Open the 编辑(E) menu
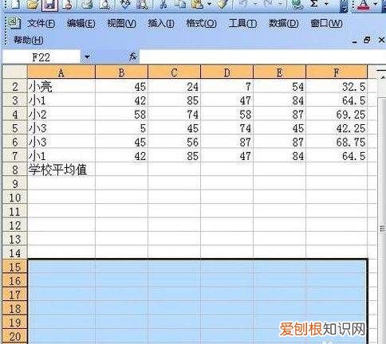Viewport: 386px width, 344px height. click(x=81, y=24)
